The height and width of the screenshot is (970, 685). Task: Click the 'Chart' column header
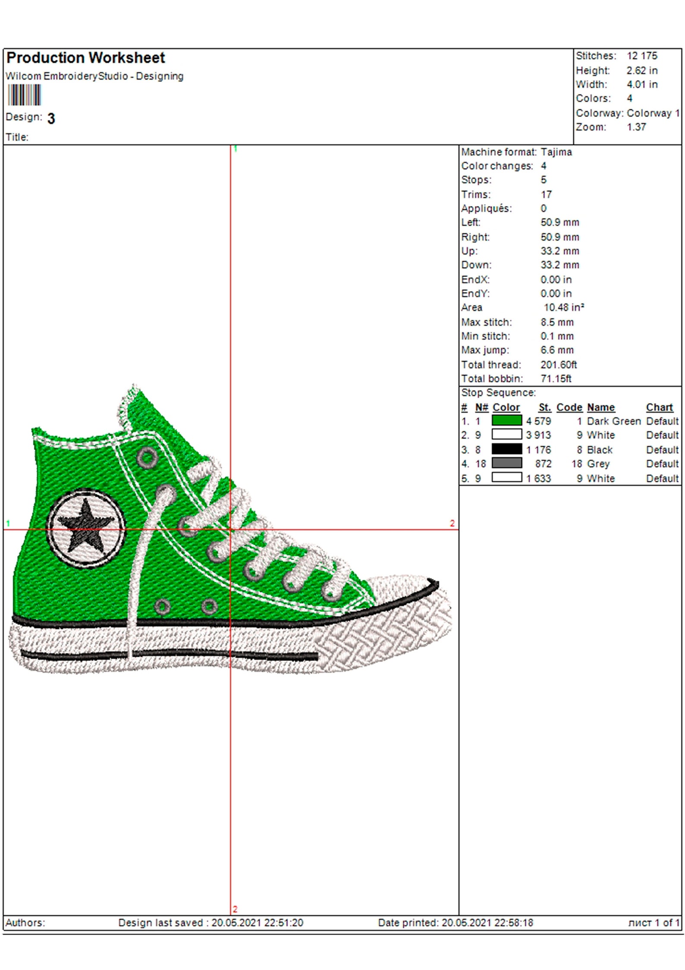660,407
